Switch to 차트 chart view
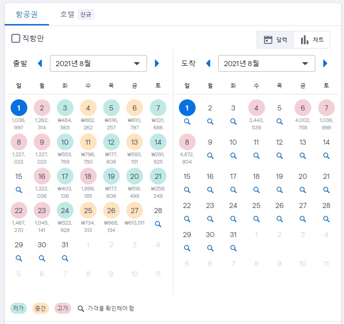The width and height of the screenshot is (344, 324). (312, 40)
